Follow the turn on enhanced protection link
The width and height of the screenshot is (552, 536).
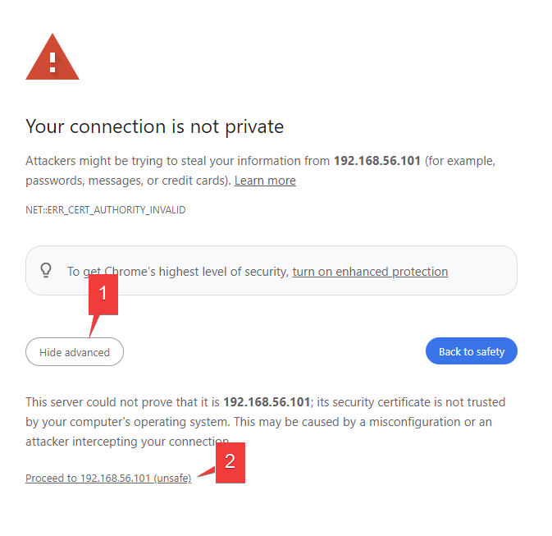[371, 272]
